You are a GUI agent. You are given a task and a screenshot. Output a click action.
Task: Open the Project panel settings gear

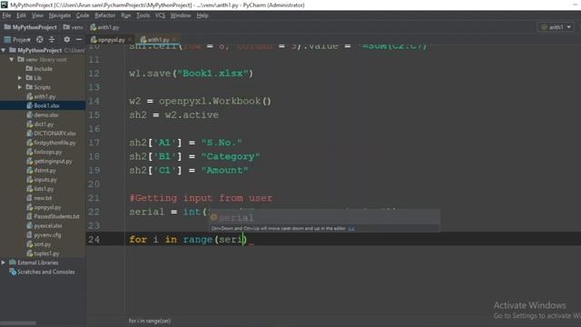(x=66, y=39)
